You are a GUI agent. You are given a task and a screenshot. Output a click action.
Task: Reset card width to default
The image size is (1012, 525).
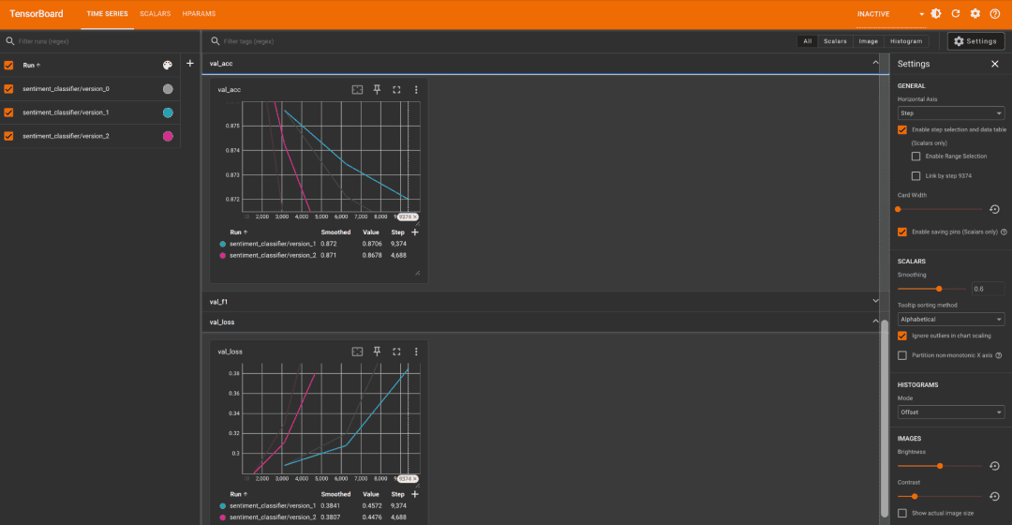pos(994,209)
